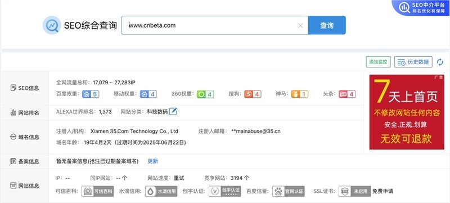Select the 网站排名 row header
This screenshot has width=450, height=203.
pyautogui.click(x=25, y=112)
